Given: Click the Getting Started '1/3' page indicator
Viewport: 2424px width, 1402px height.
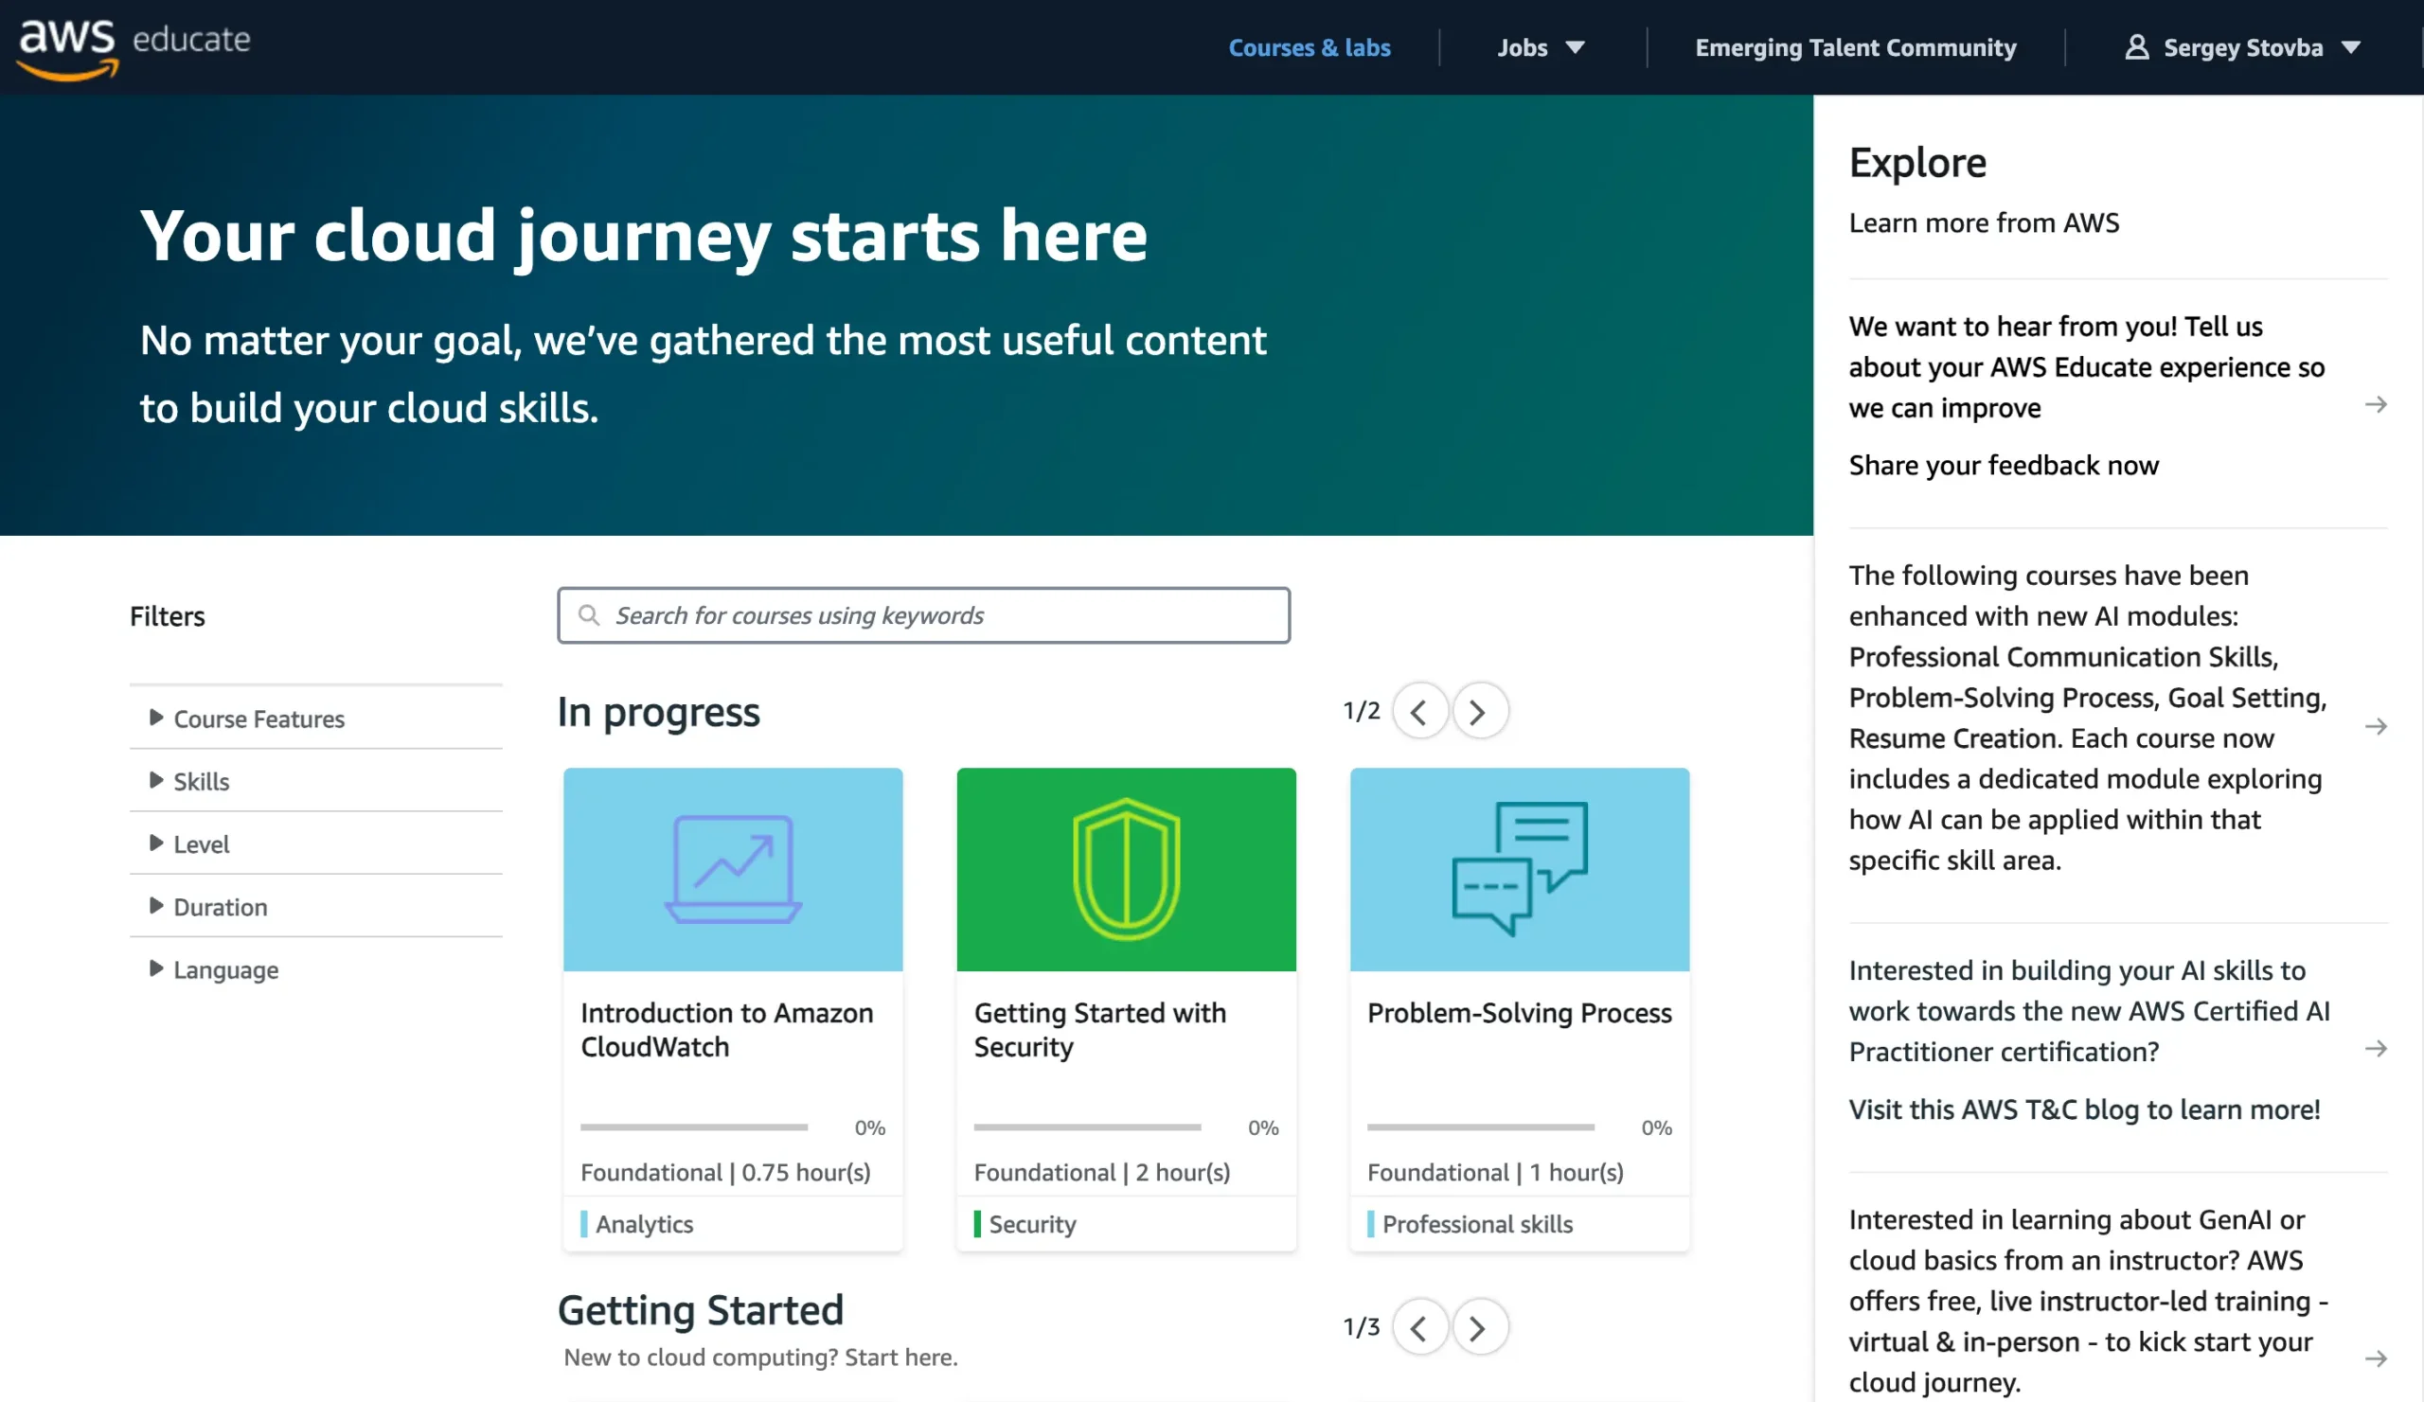Looking at the screenshot, I should (x=1361, y=1328).
